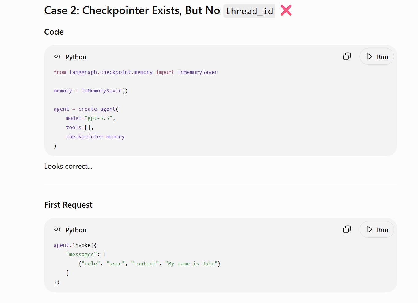The width and height of the screenshot is (418, 303).
Task: Copy the agent.invoke code block
Action: tap(347, 229)
